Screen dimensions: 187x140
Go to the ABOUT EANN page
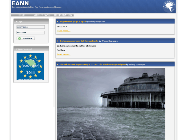(42, 15)
